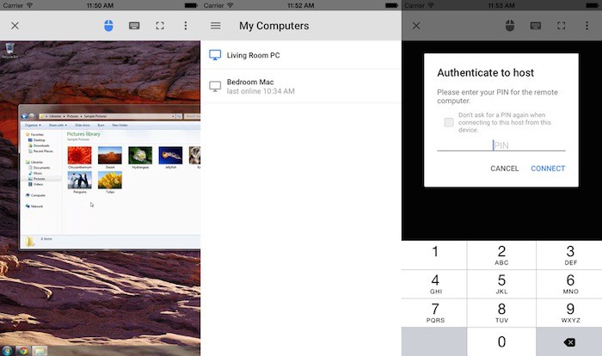
Task: Tap the backspace key on the keypad
Action: (569, 341)
